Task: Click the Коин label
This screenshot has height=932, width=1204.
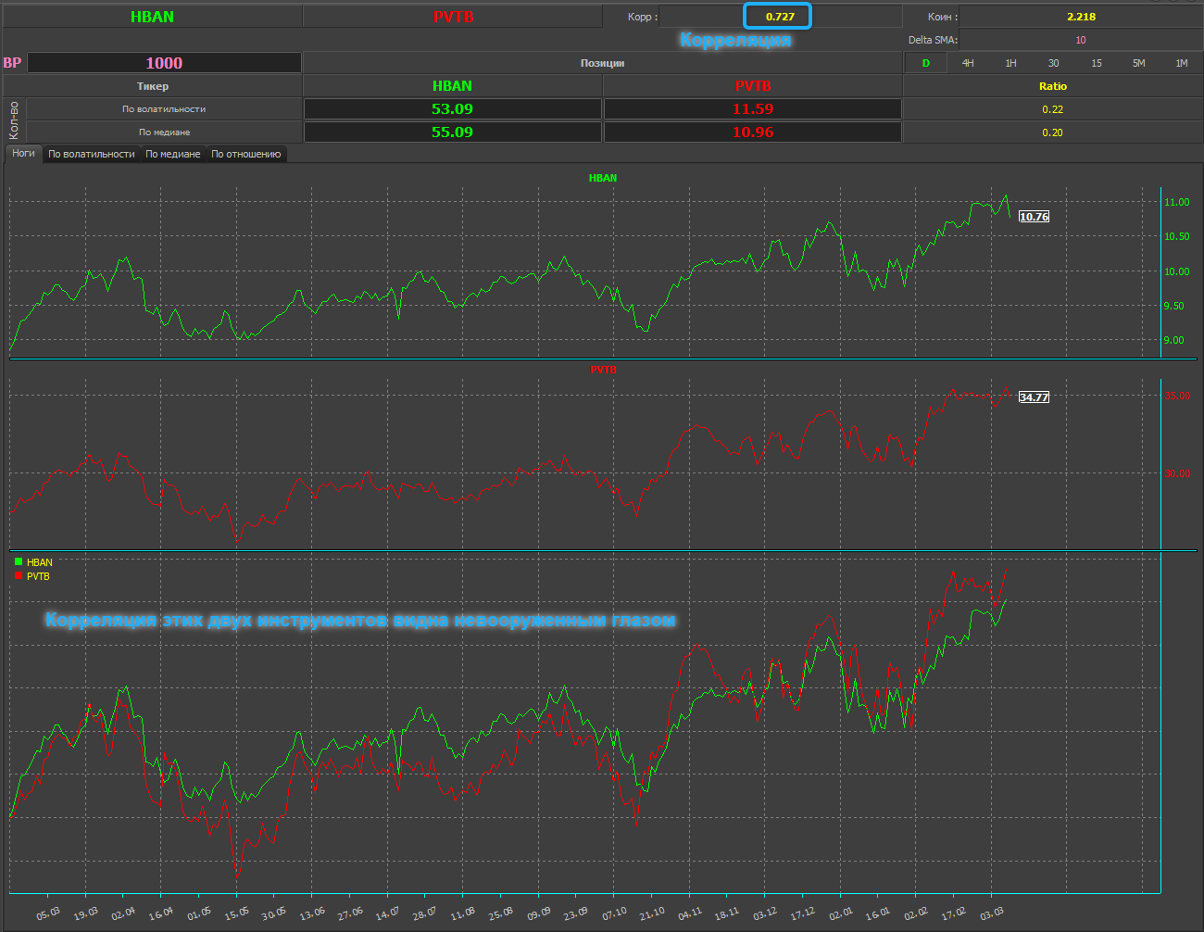Action: 943,17
